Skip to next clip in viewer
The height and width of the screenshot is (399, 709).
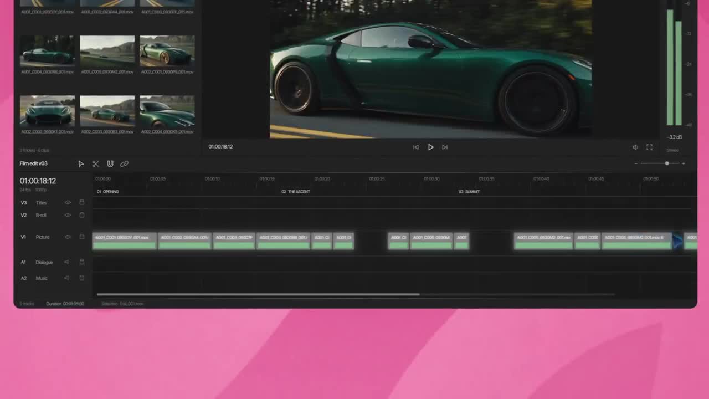click(x=445, y=147)
